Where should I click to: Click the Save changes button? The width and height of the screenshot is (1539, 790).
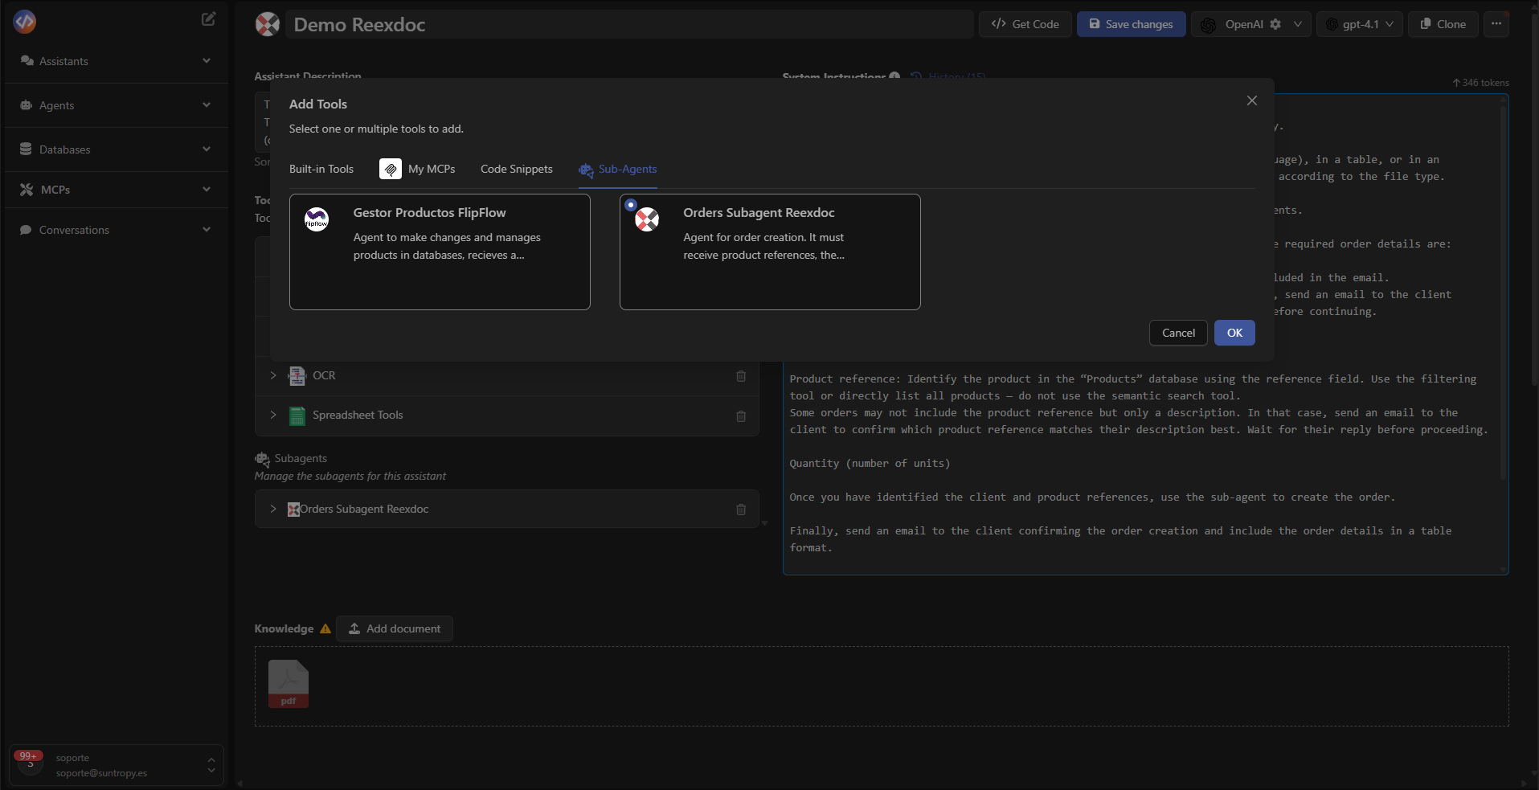(x=1131, y=24)
